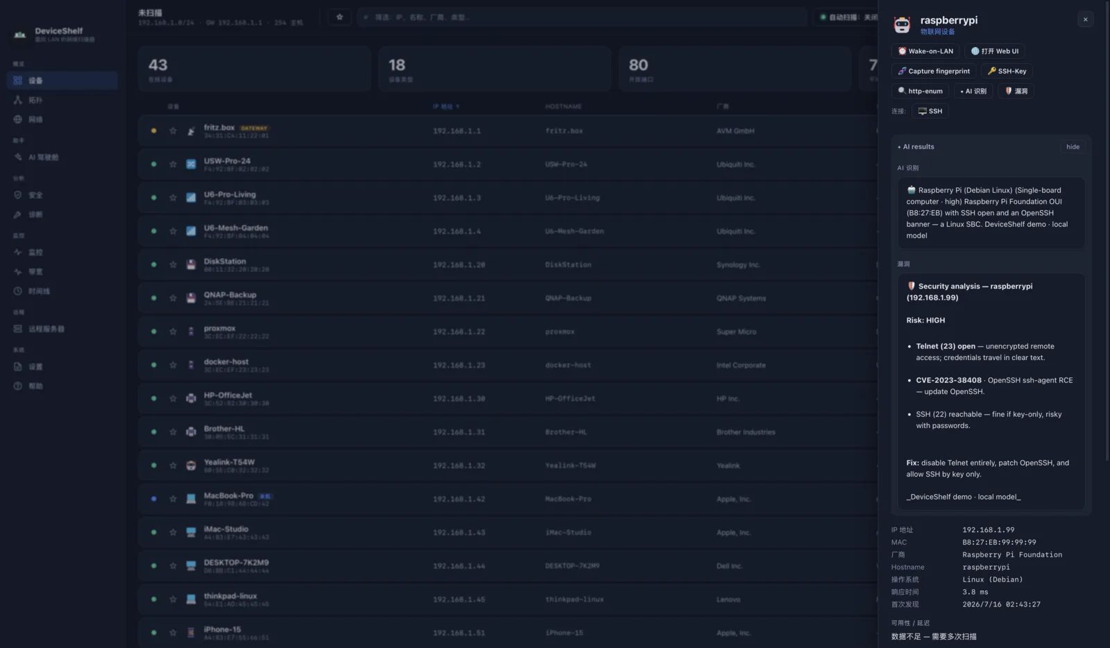Click the thinkpad-linux laptop icon
This screenshot has width=1110, height=648.
pyautogui.click(x=191, y=599)
